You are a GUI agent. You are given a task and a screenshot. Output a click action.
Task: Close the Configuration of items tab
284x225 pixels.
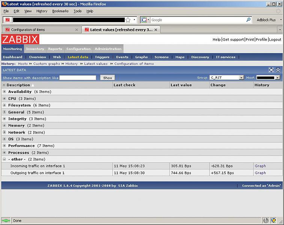tap(77, 30)
